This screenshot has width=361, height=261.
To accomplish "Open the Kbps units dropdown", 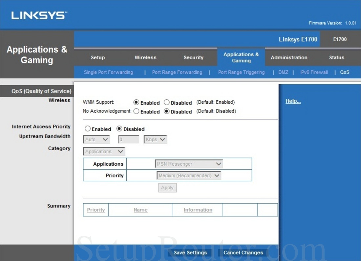I will tap(155, 139).
